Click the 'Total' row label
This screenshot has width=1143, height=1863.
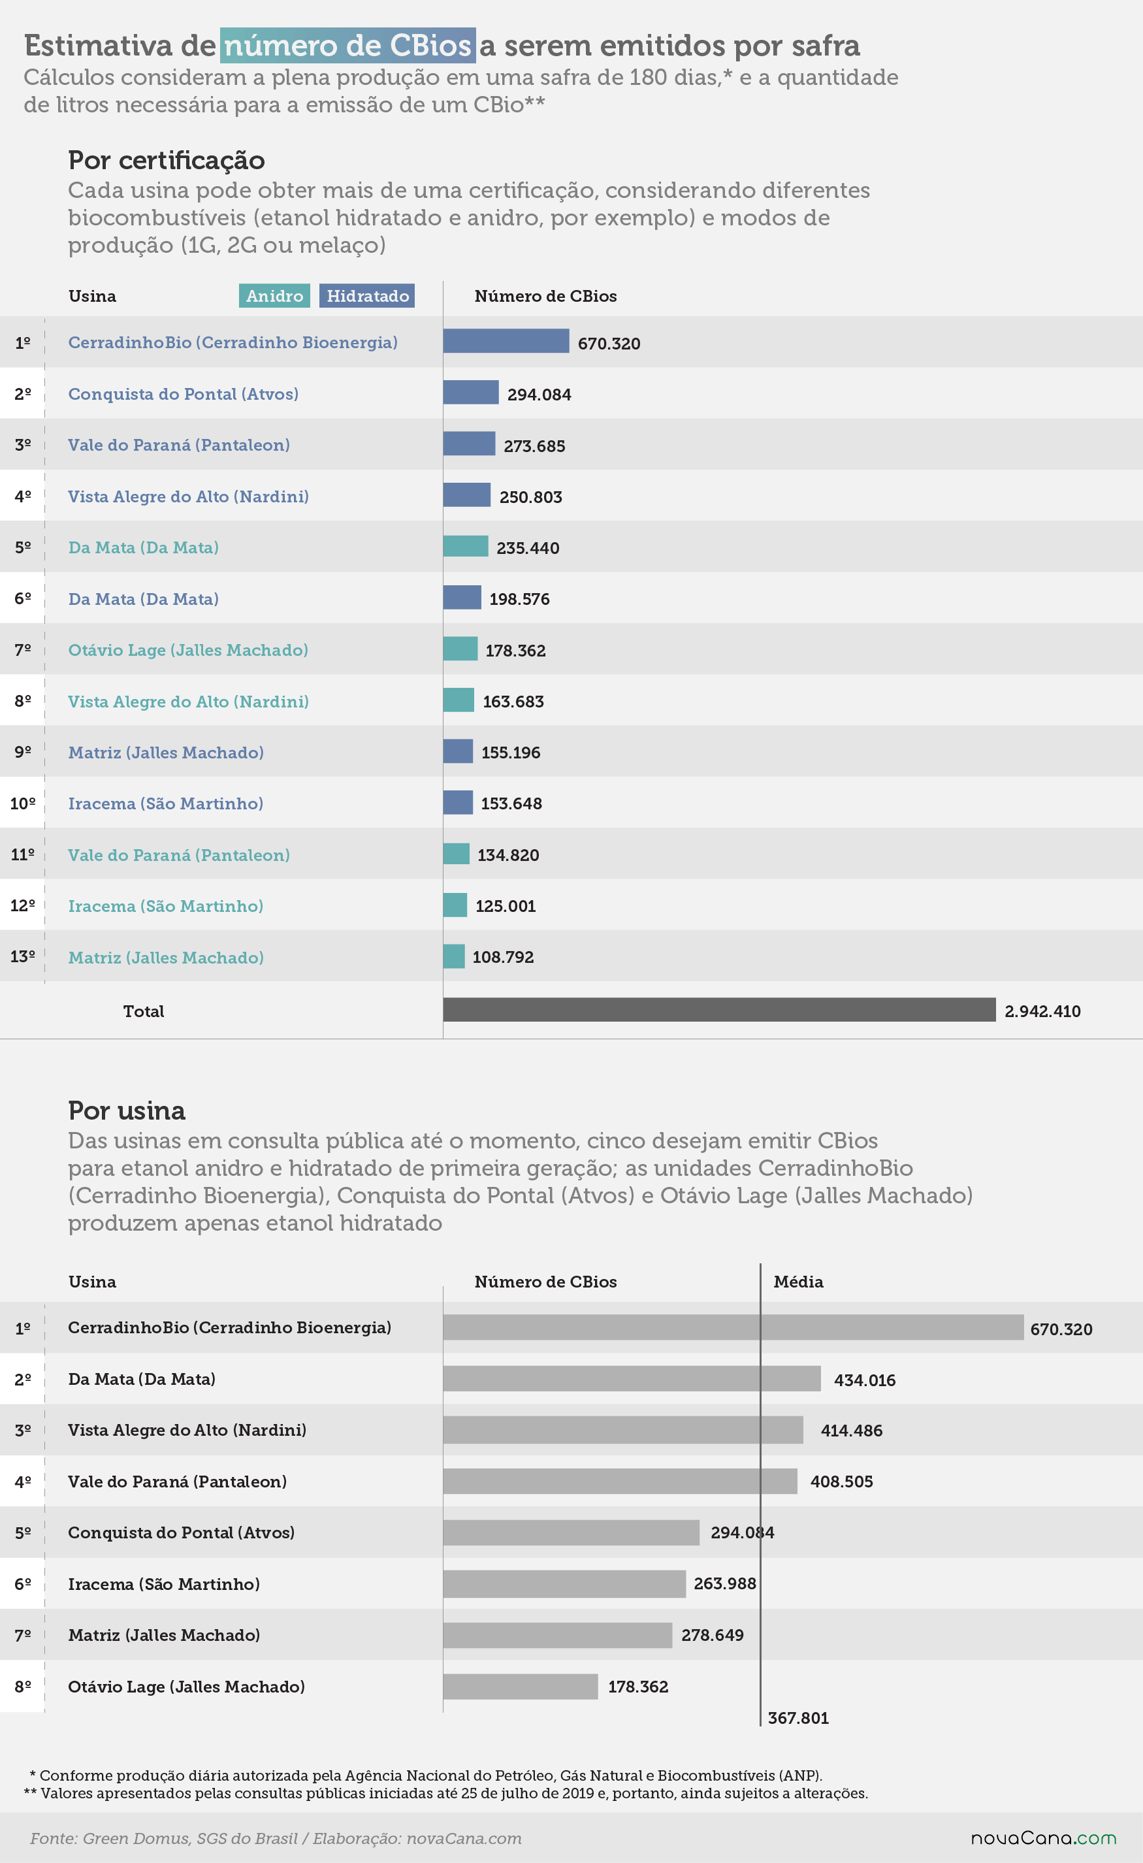(x=144, y=1011)
